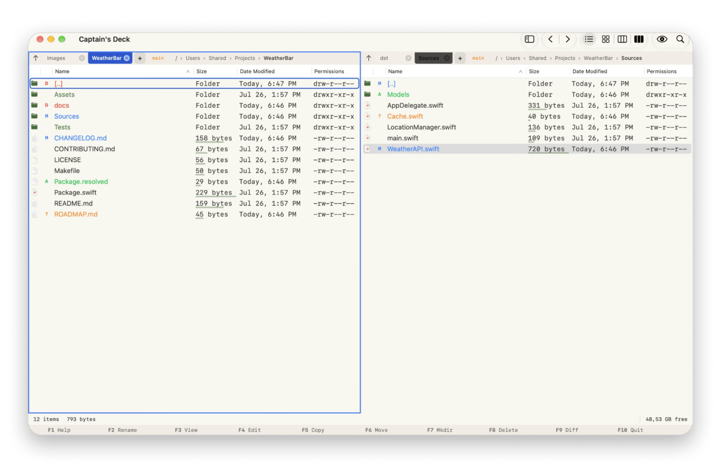Go forward with the right chevron
The height and width of the screenshot is (475, 721).
[x=568, y=39]
